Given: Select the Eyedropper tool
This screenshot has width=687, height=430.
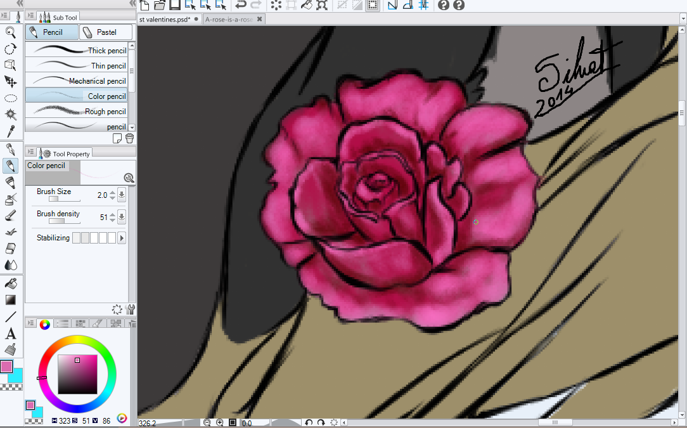Looking at the screenshot, I should coord(11,131).
